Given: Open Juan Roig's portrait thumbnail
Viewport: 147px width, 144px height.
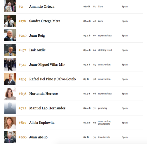Looking at the screenshot, I should pos(10,35).
